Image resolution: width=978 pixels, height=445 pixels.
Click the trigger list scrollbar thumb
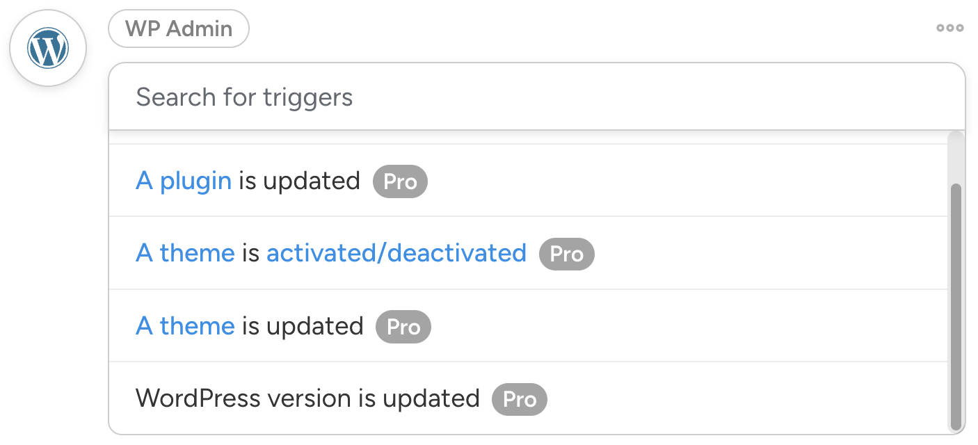point(956,306)
